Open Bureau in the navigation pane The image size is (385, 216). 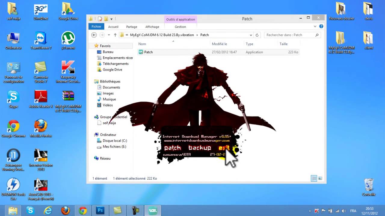[108, 52]
